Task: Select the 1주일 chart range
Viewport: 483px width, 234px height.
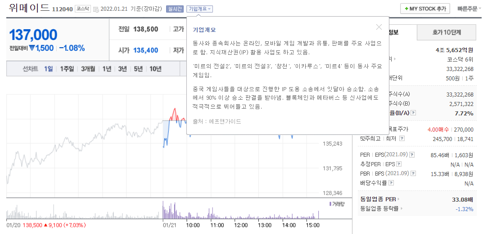Action: tap(67, 69)
